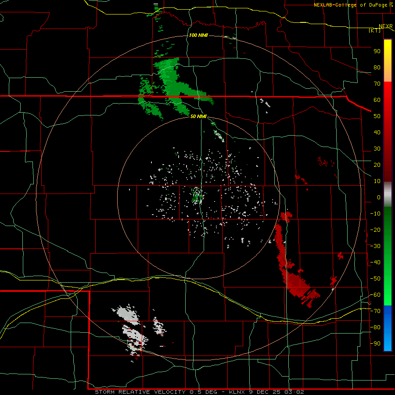The image size is (395, 395).
Task: Click the 100 NMI range ring label
Action: (198, 35)
